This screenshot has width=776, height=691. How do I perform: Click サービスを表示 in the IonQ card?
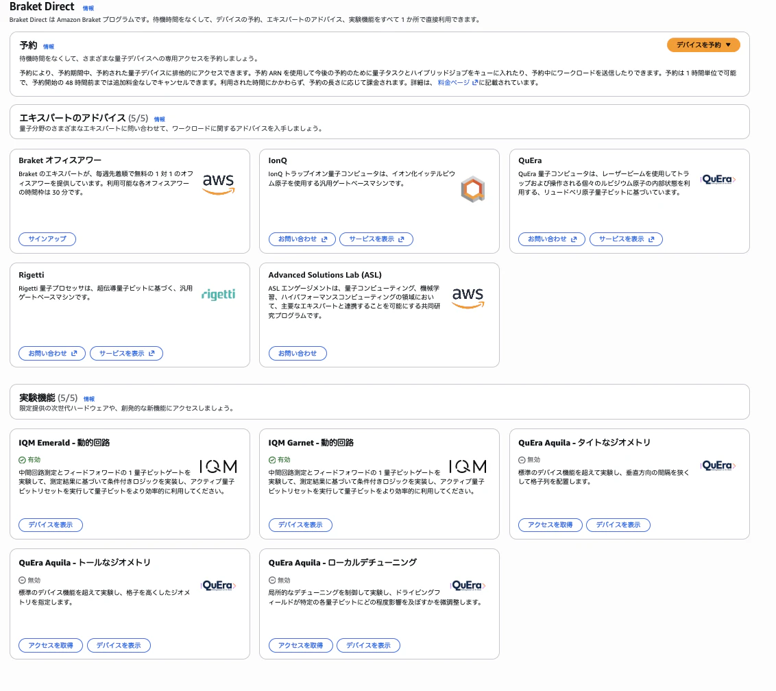coord(376,239)
